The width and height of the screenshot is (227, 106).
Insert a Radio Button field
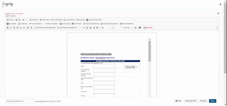tap(45, 20)
